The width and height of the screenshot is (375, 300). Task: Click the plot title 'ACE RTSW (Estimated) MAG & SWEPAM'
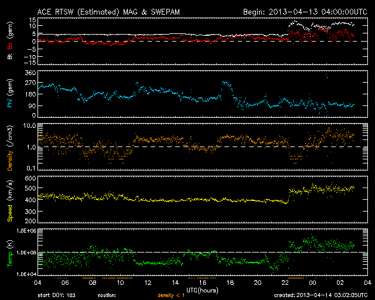click(108, 12)
